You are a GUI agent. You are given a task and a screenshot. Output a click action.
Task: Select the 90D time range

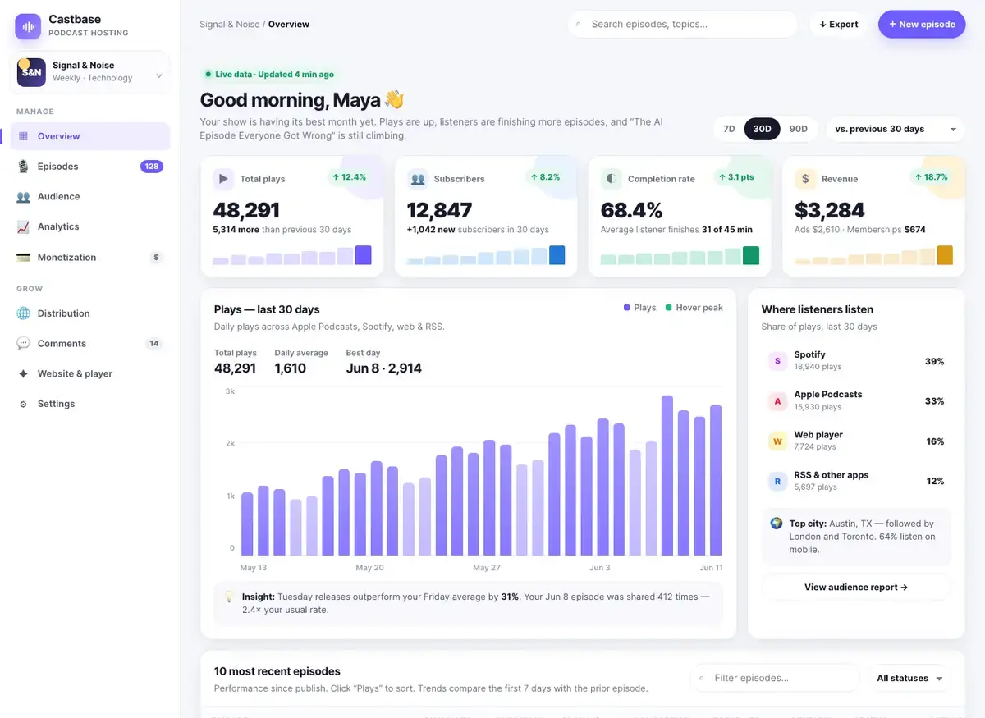pos(798,129)
